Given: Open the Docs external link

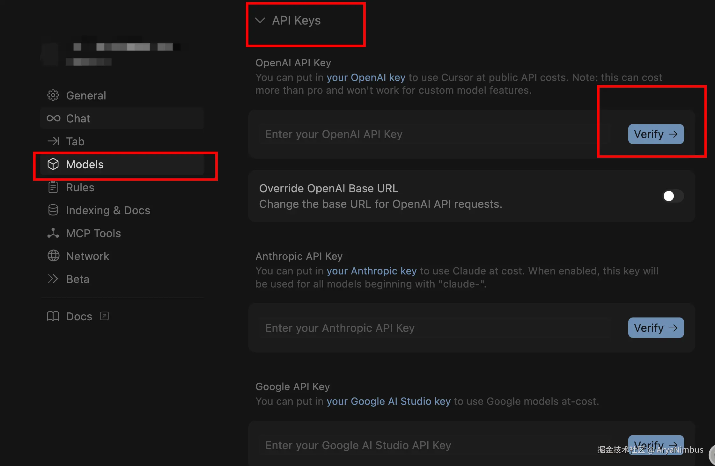Looking at the screenshot, I should tap(79, 316).
